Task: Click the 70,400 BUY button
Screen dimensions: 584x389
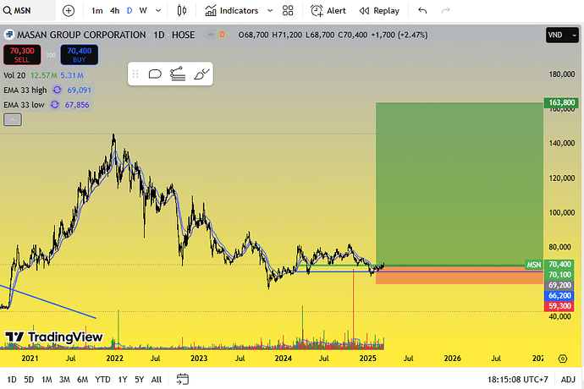Action: point(80,55)
